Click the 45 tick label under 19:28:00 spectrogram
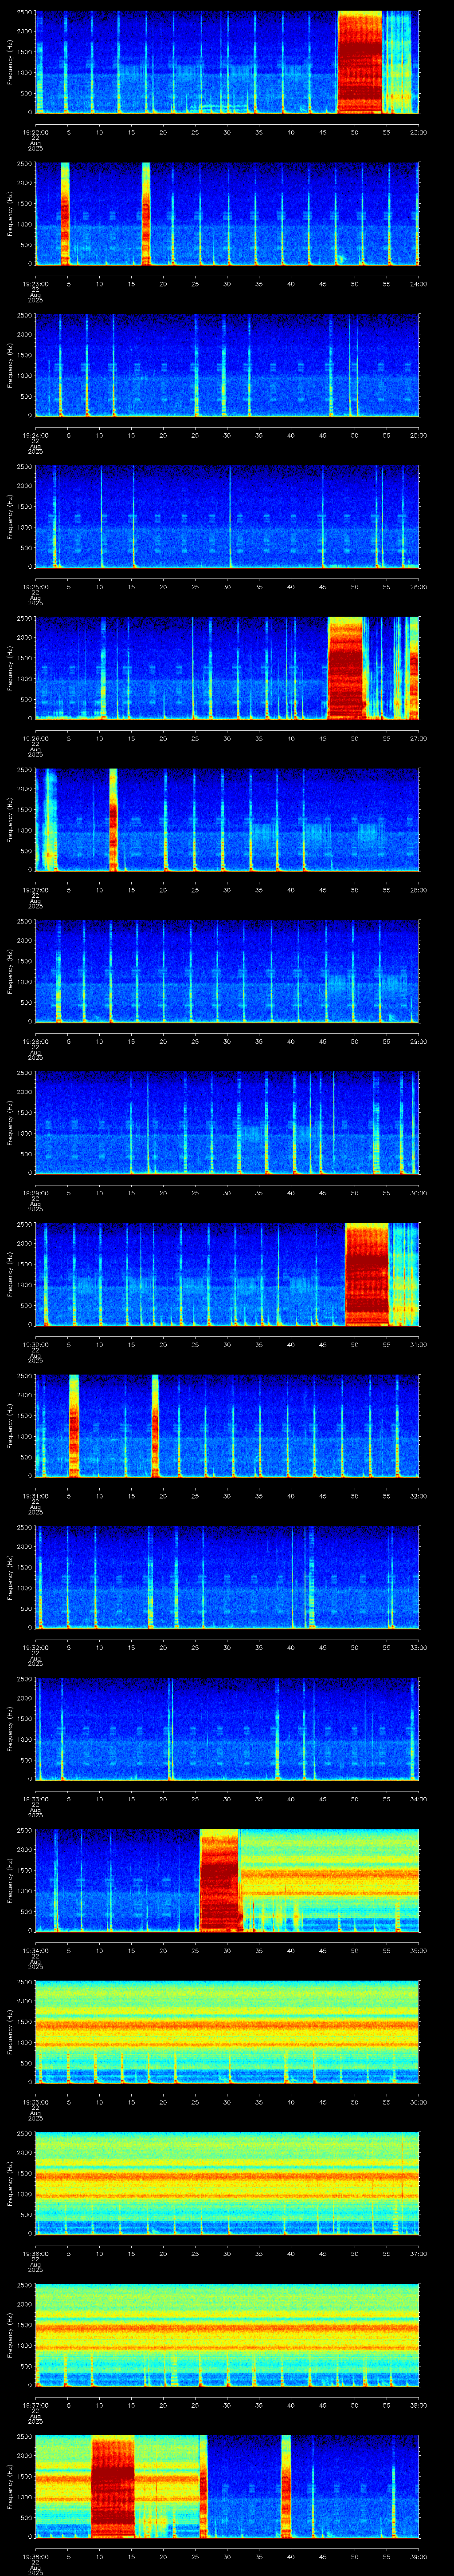454x2576 pixels. coord(322,1041)
